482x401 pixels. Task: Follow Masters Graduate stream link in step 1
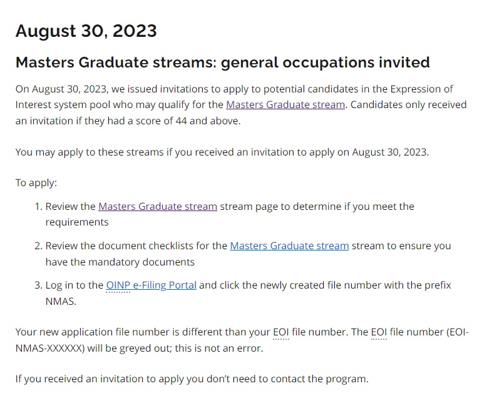click(158, 207)
